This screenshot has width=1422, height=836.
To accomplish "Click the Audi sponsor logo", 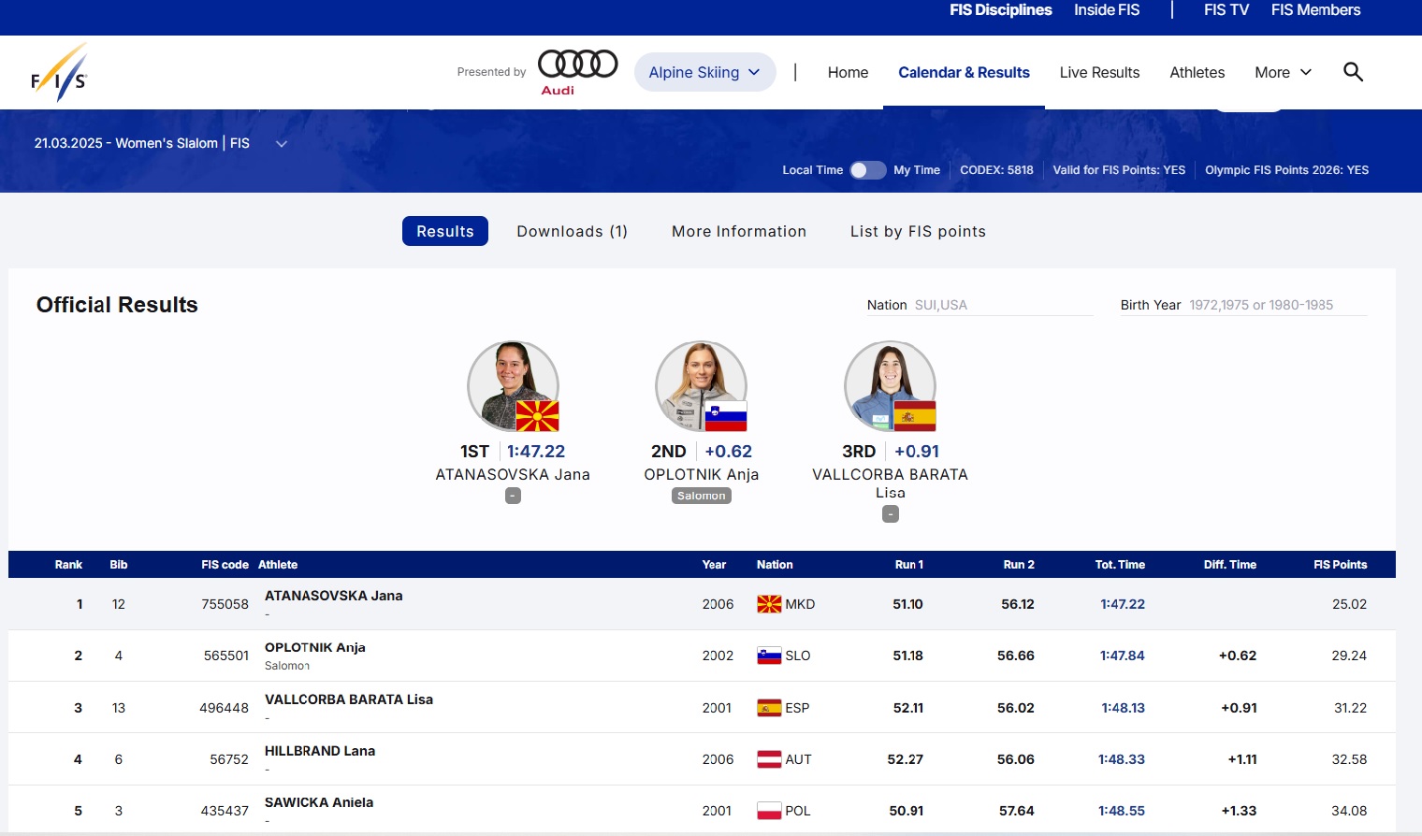I will pos(577,72).
